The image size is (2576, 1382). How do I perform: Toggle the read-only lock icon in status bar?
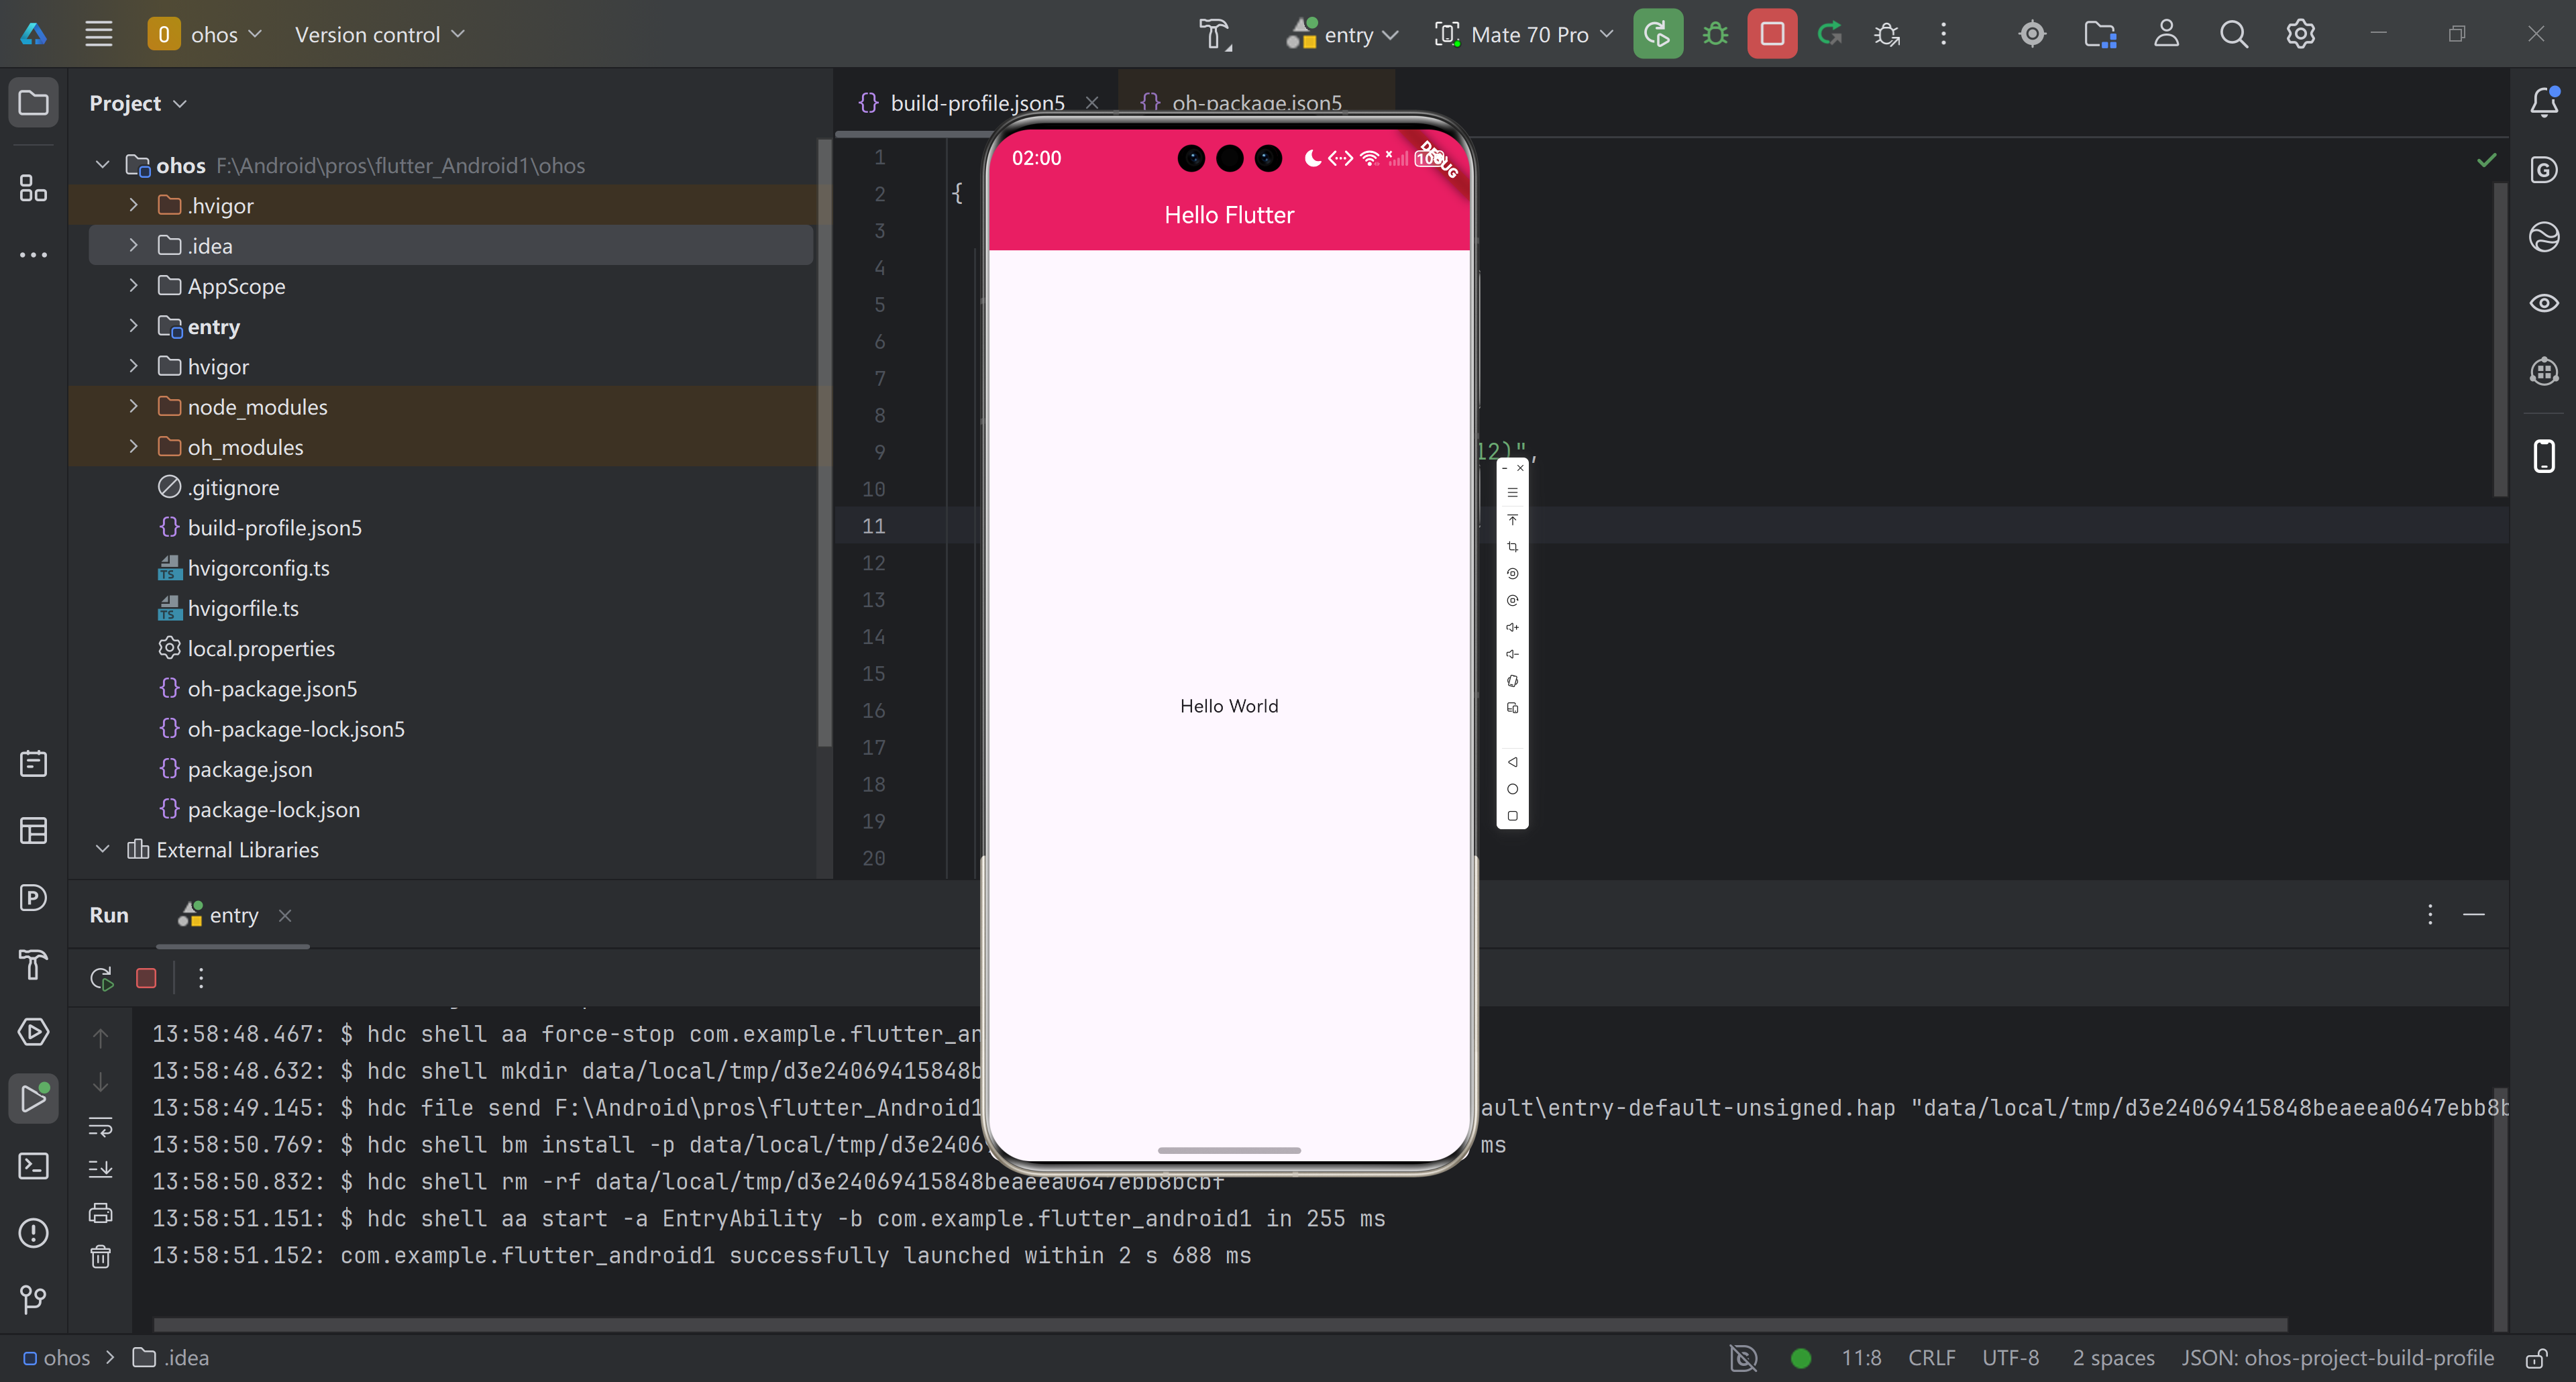coord(2536,1358)
